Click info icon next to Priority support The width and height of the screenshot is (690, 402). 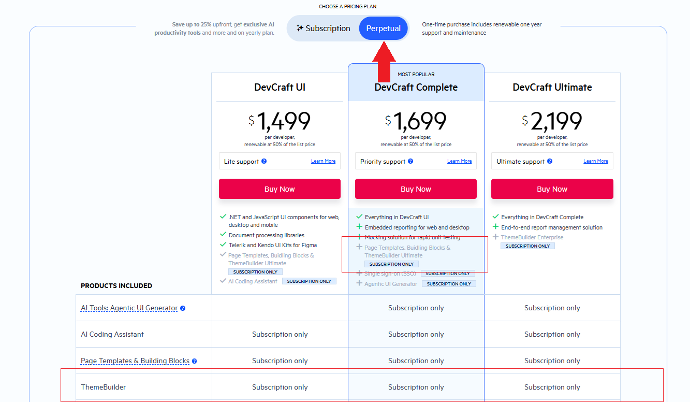tap(410, 162)
